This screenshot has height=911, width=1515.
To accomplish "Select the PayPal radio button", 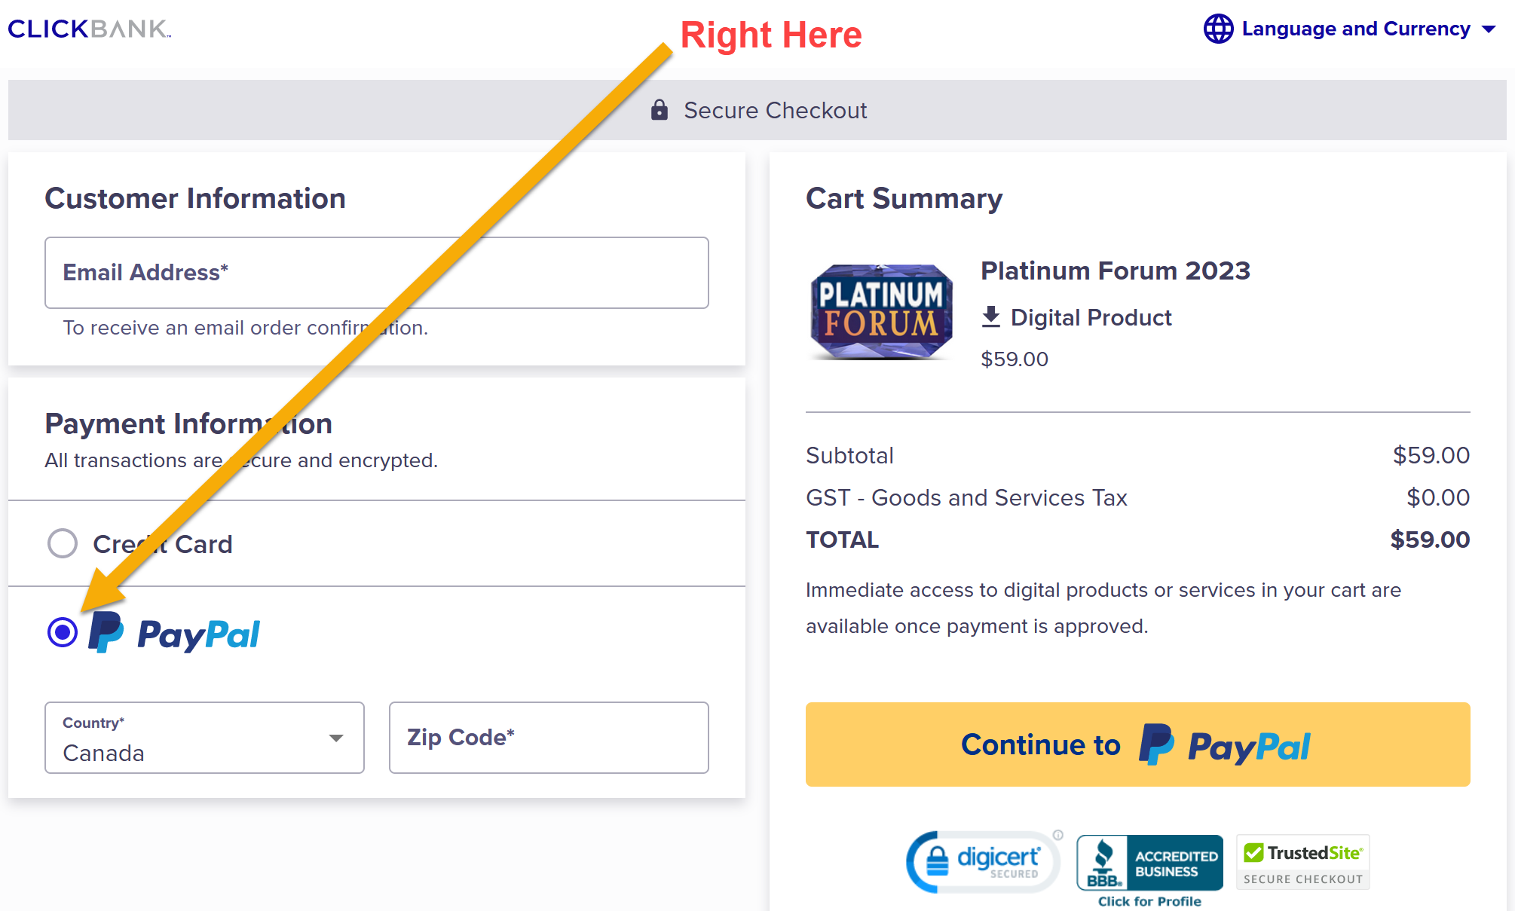I will coord(63,632).
